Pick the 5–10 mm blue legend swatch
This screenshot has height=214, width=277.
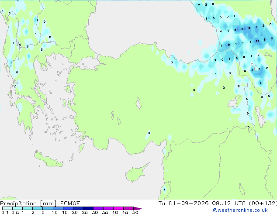pos(48,208)
